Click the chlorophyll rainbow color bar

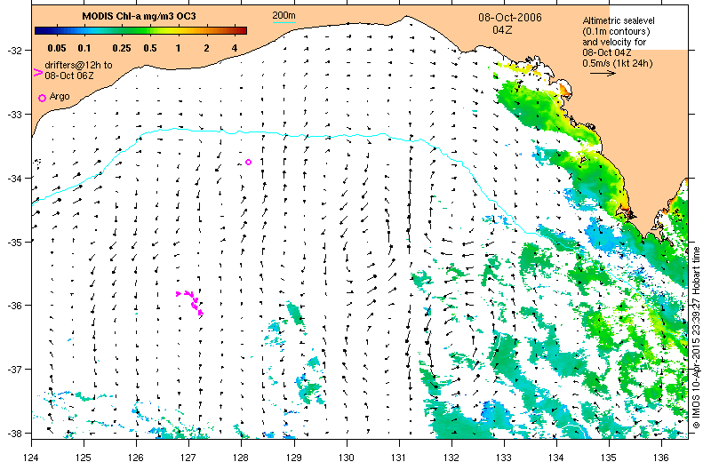[x=140, y=31]
